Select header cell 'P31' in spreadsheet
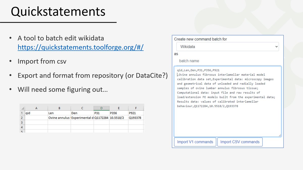This screenshot has height=170, width=303. coord(101,113)
